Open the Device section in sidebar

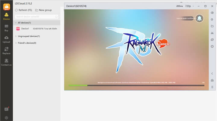click(x=6, y=17)
